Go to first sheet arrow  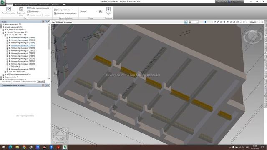tap(244, 22)
